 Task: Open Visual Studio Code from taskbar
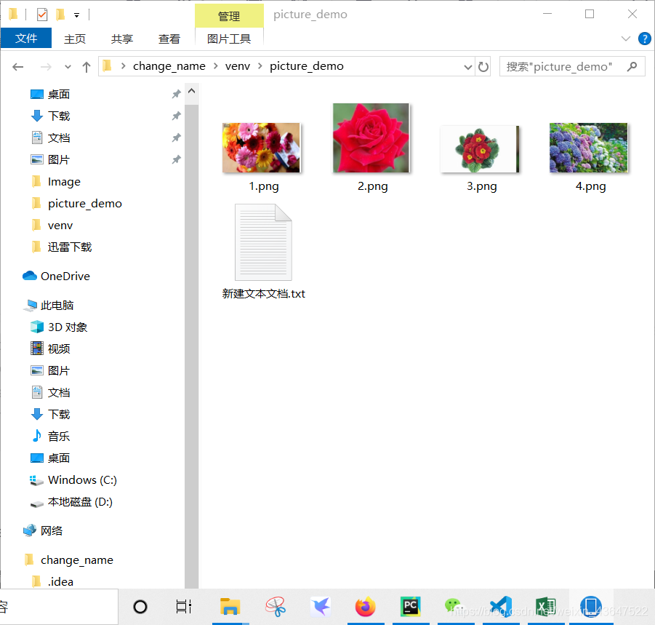pos(501,607)
